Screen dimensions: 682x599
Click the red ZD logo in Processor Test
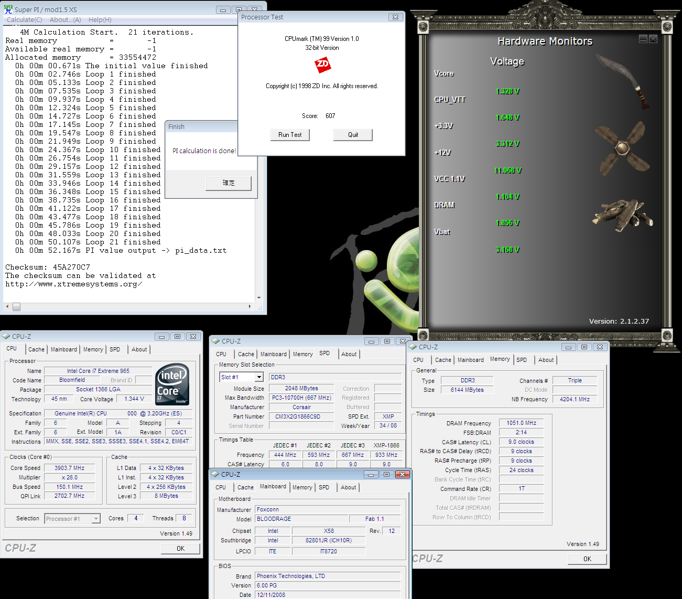pos(322,65)
